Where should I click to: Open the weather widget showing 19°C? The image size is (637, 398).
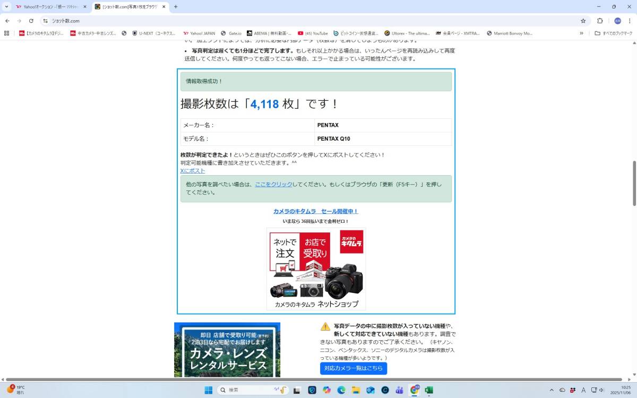16,390
